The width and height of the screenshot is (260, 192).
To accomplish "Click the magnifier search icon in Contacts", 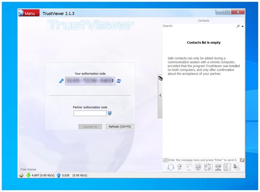I will (238, 26).
